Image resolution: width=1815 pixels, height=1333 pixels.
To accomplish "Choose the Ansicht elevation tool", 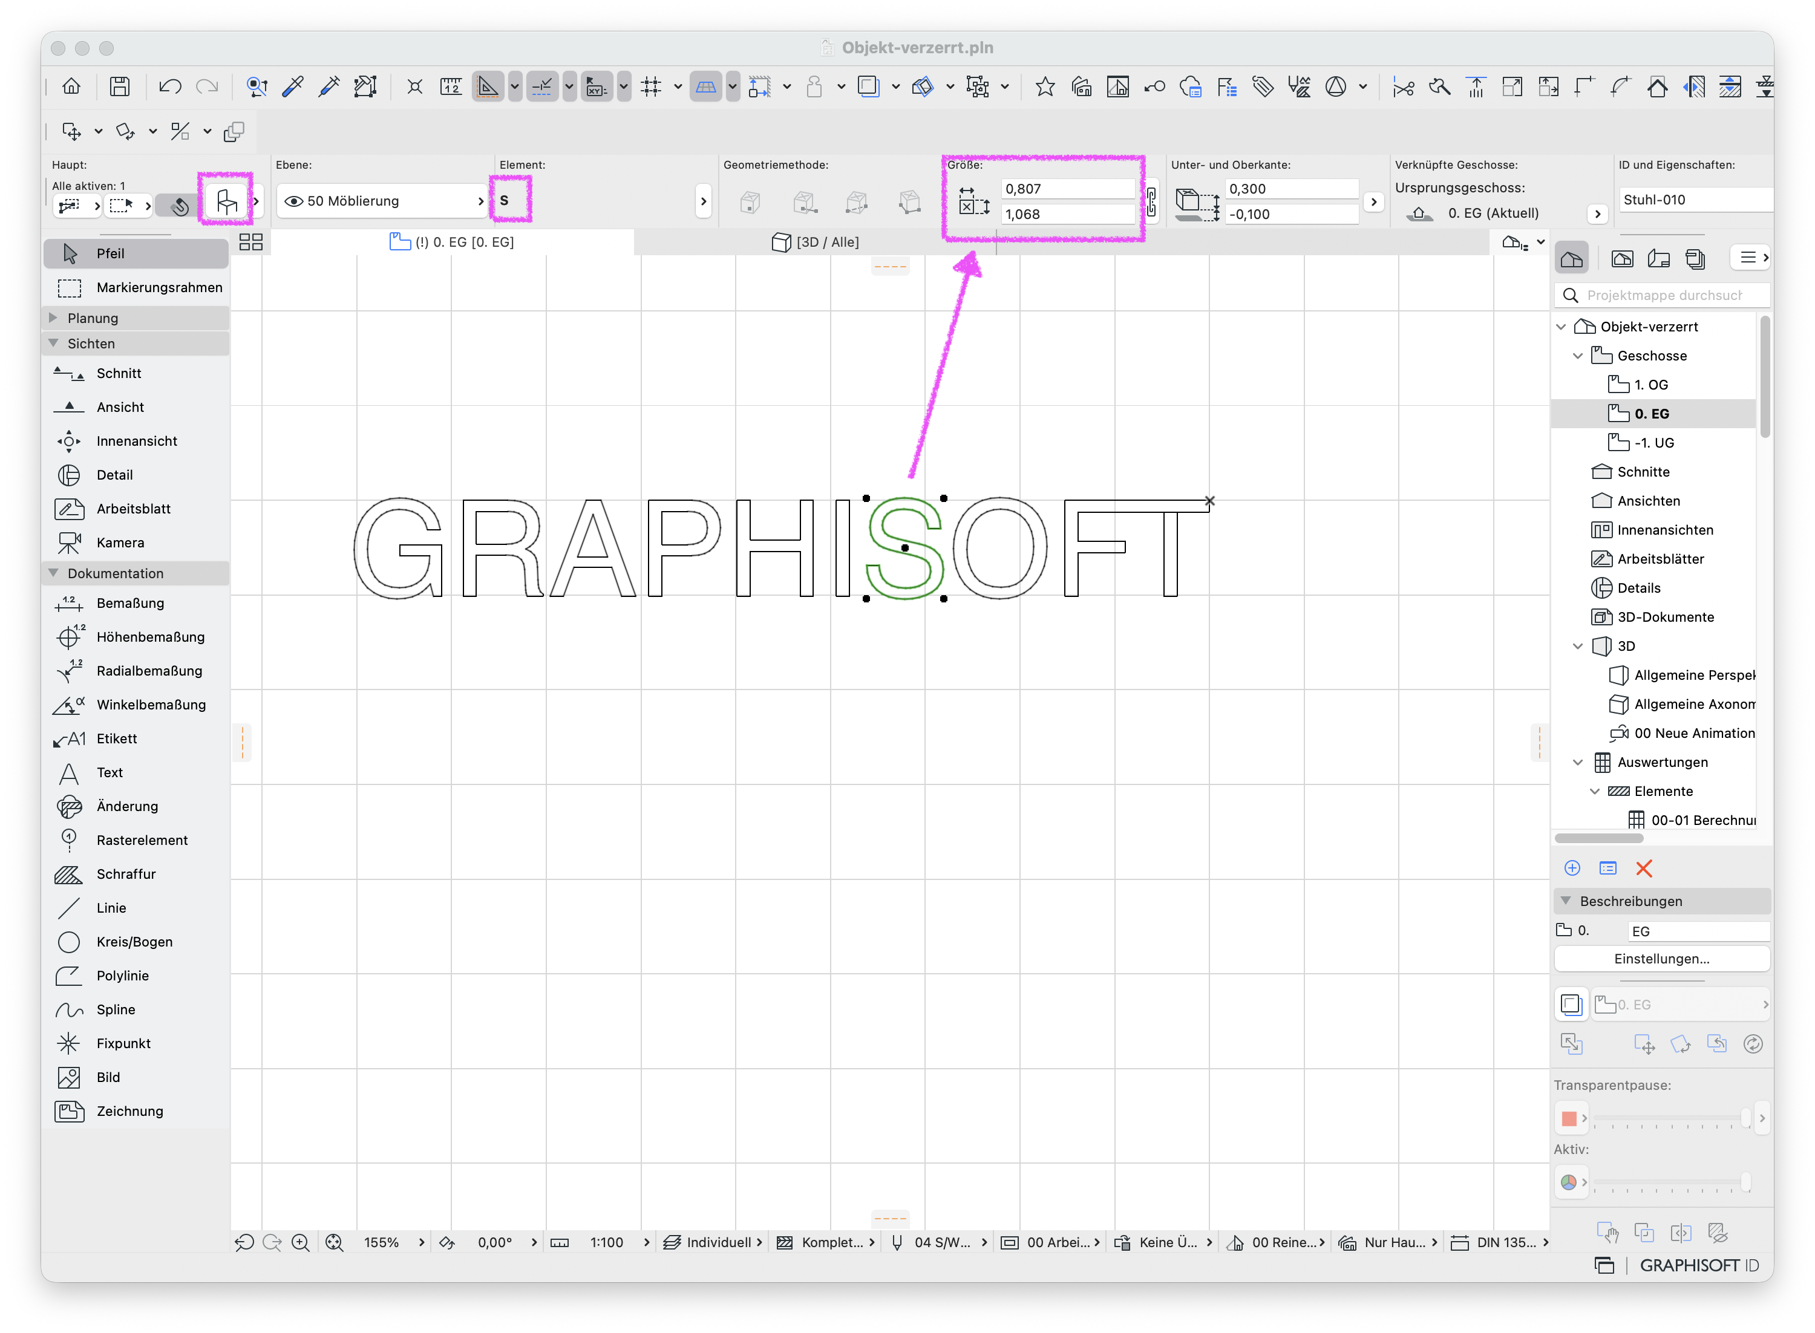I will point(136,408).
